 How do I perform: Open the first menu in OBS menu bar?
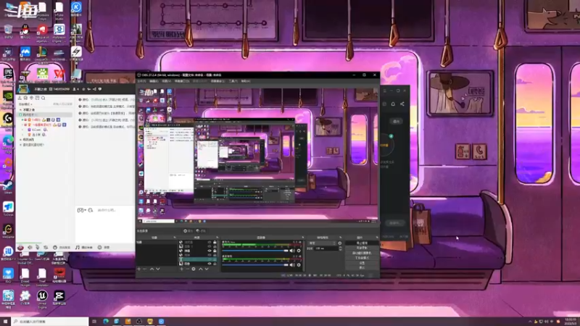click(x=141, y=81)
